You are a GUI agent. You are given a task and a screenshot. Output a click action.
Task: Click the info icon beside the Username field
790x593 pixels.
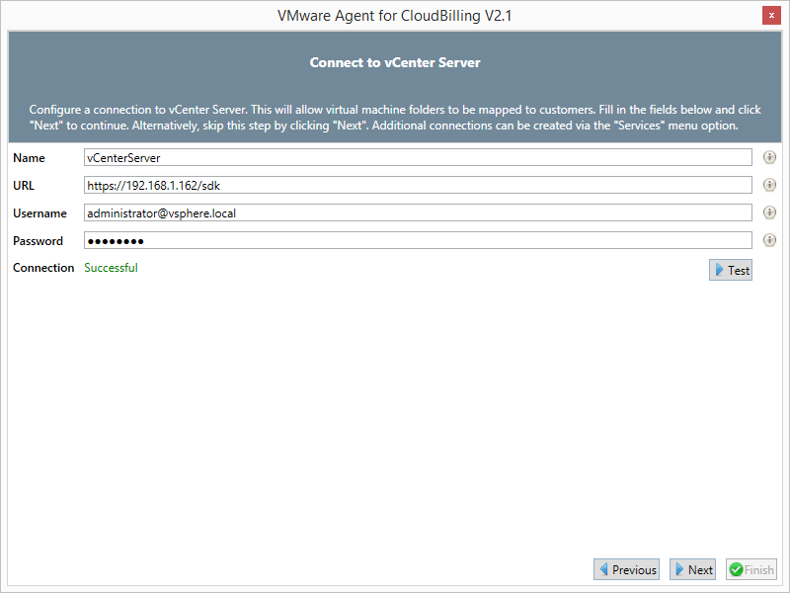tap(769, 212)
